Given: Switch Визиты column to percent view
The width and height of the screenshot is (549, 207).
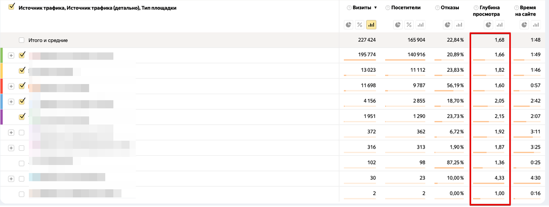Looking at the screenshot, I should coord(360,25).
